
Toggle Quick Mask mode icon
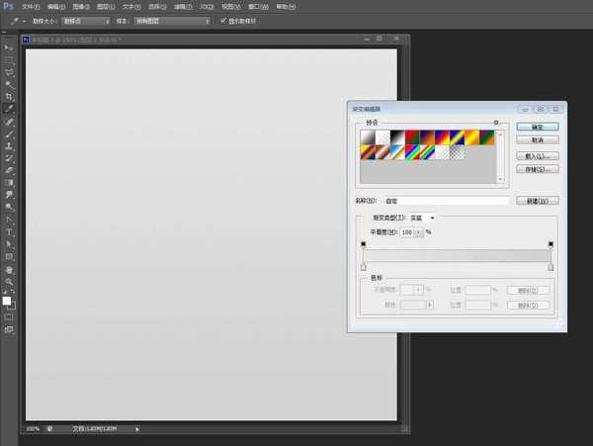[10, 317]
